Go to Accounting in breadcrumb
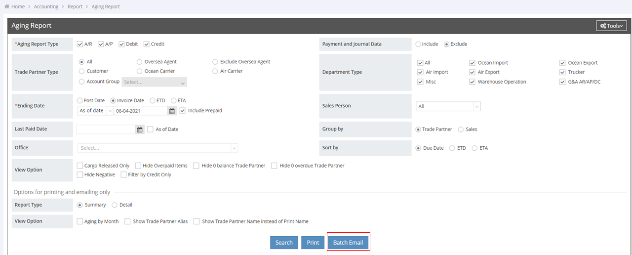Image resolution: width=632 pixels, height=255 pixels. click(46, 6)
